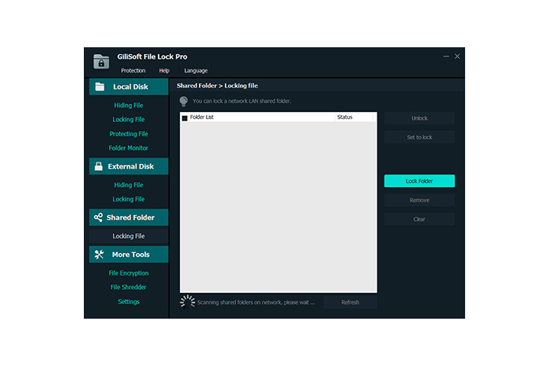The image size is (549, 366).
Task: Open the Settings page
Action: pos(129,301)
